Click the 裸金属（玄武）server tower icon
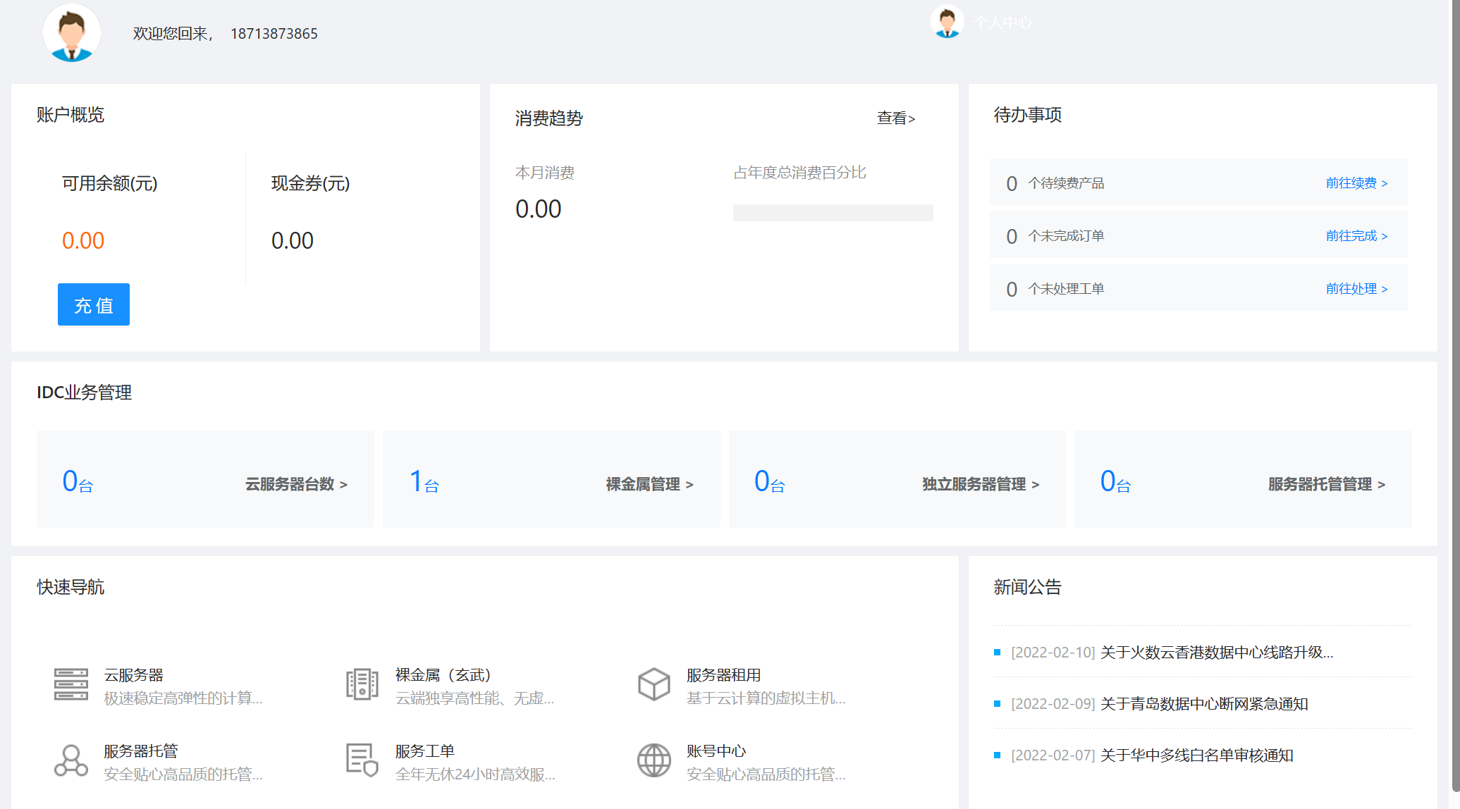This screenshot has width=1460, height=809. [362, 684]
